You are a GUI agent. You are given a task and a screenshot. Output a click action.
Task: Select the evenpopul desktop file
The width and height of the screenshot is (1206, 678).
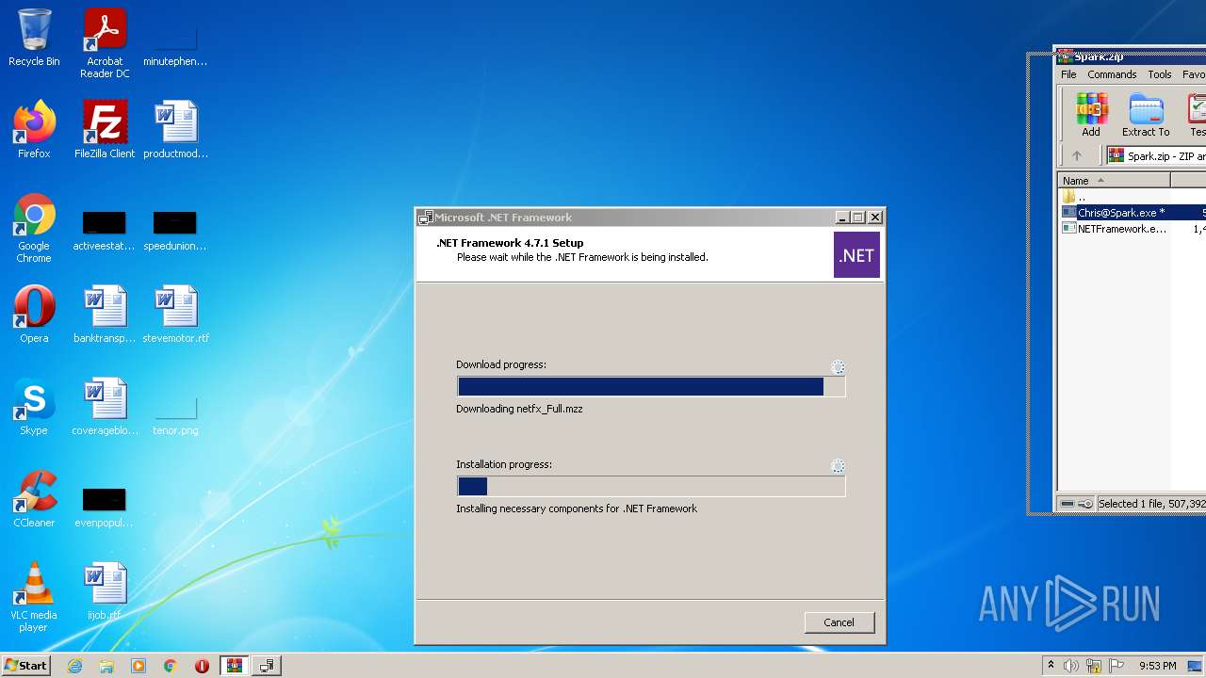click(104, 508)
